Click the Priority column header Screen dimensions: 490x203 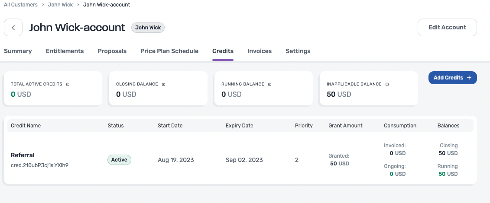(304, 126)
